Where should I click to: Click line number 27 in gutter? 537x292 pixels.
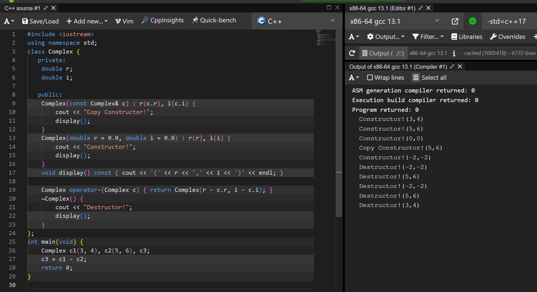click(12, 259)
